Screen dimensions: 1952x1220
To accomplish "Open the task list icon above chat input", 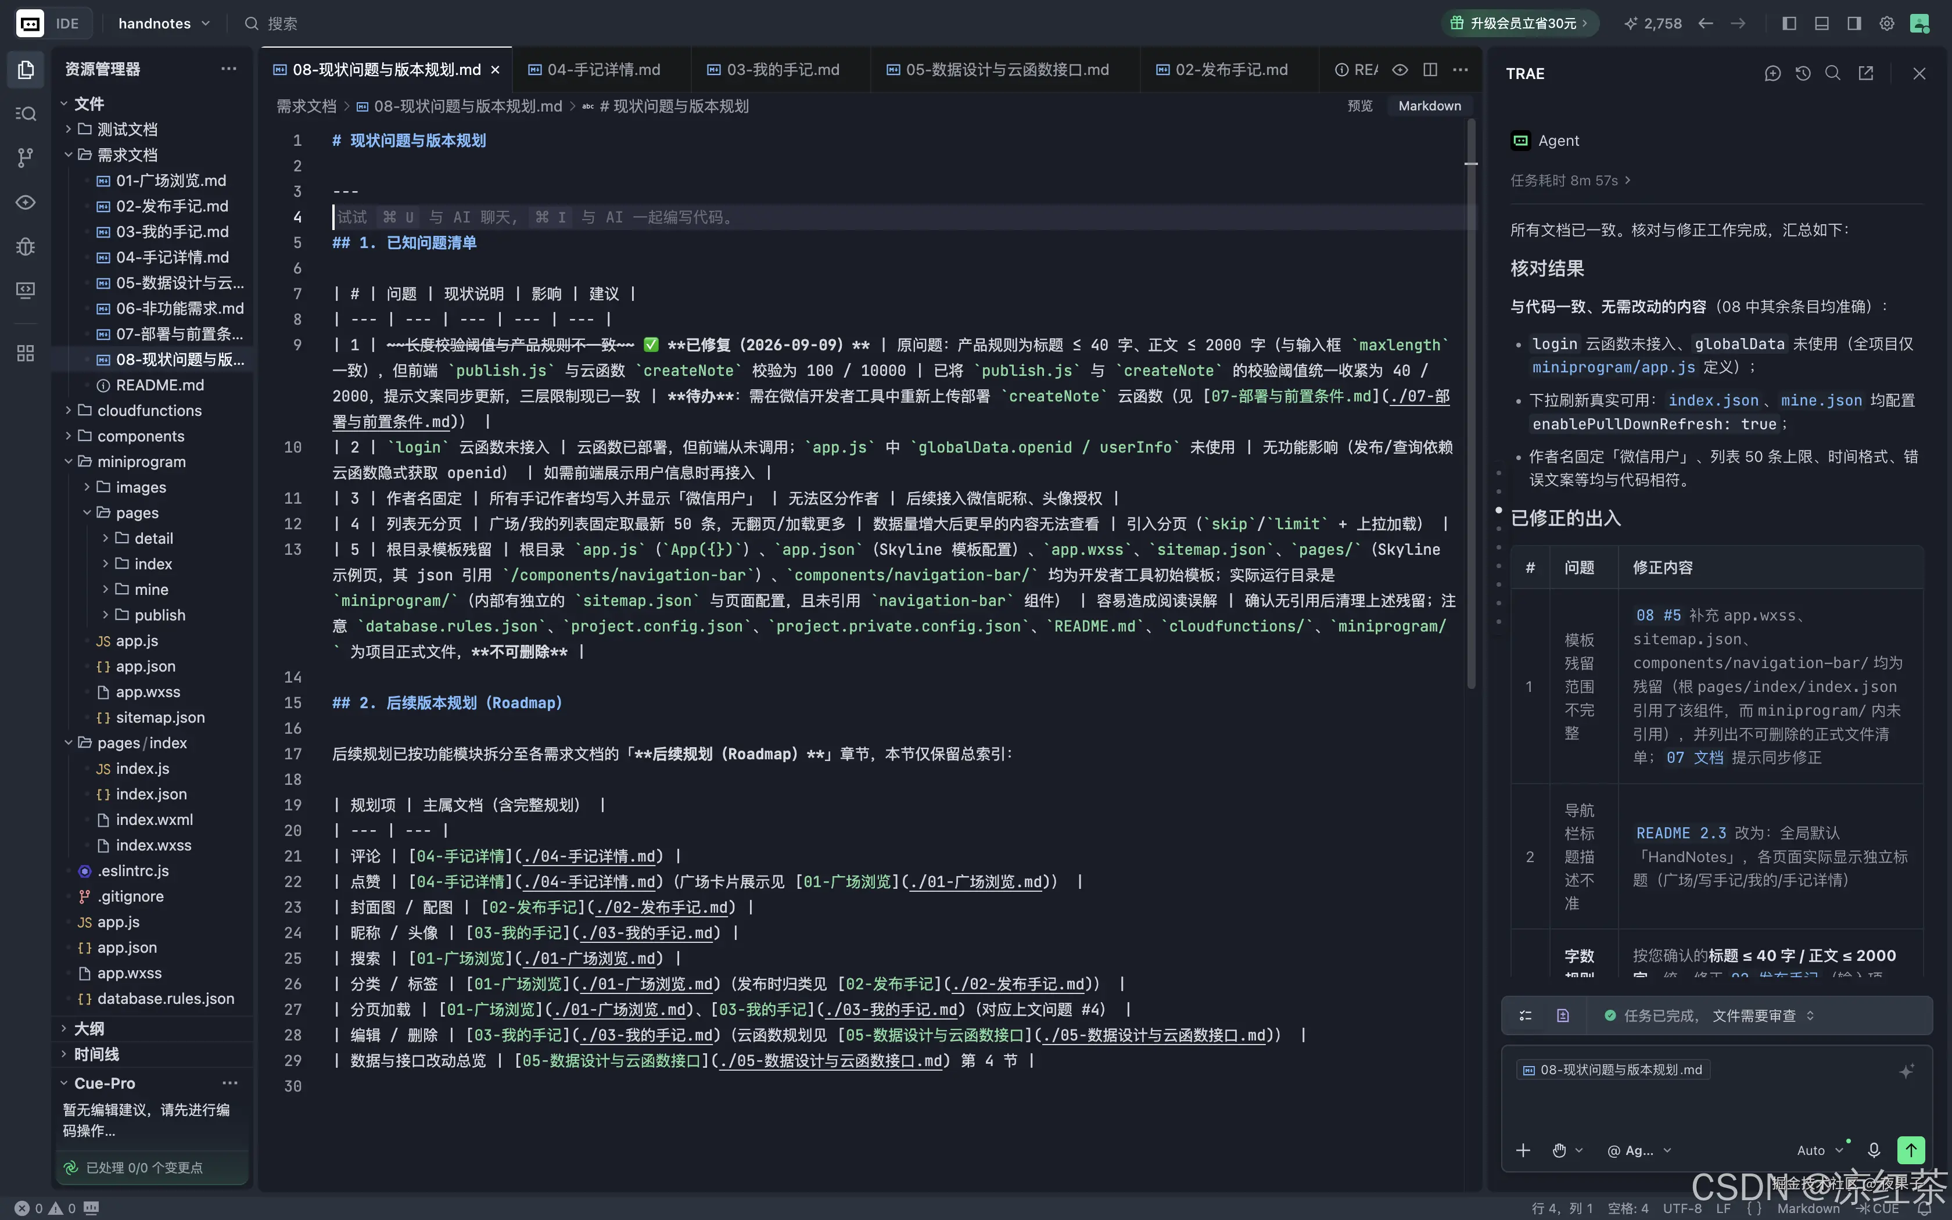I will point(1526,1016).
